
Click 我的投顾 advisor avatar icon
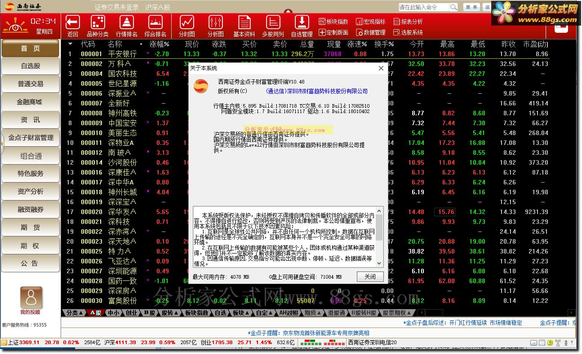click(x=31, y=297)
